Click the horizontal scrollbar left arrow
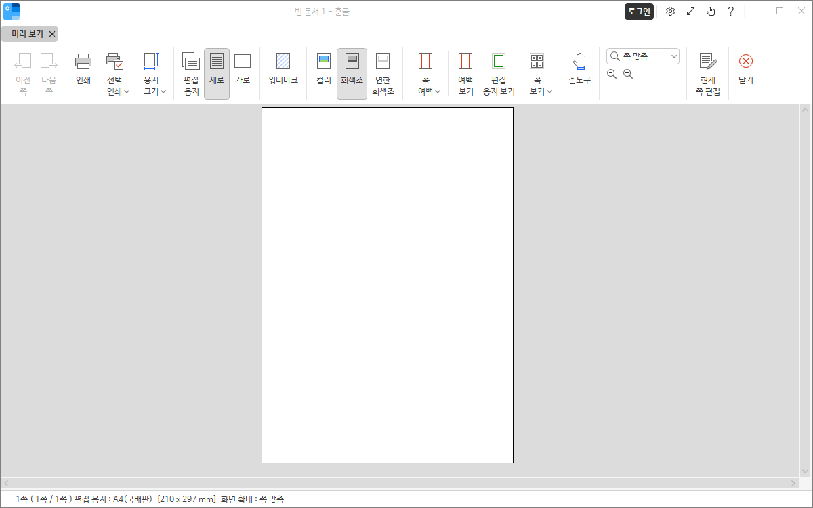 coord(7,484)
